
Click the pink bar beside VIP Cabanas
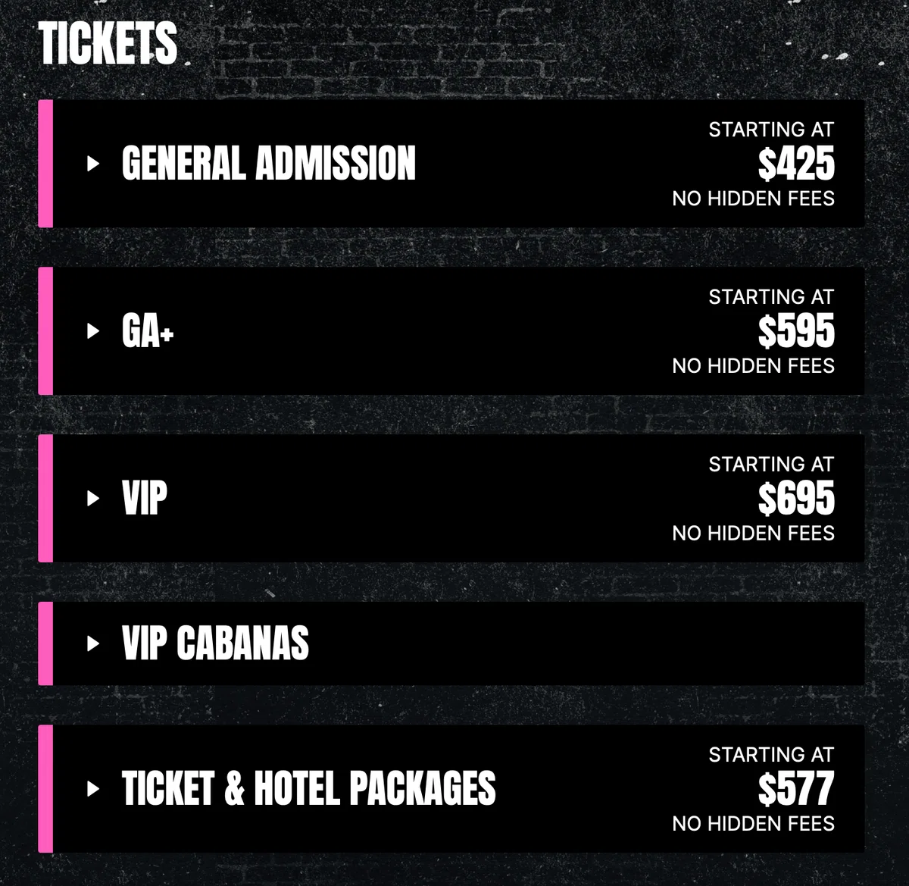click(x=45, y=643)
